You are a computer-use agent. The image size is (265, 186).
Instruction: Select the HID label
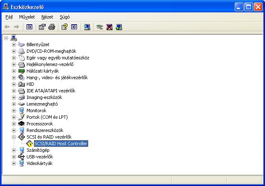(x=30, y=84)
